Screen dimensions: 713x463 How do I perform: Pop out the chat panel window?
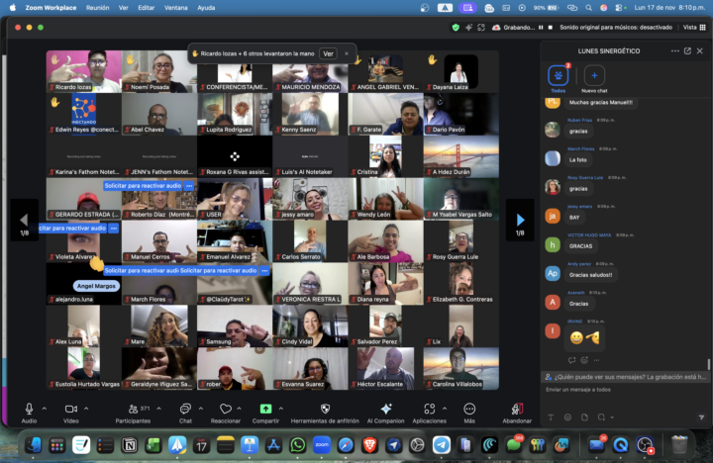tap(688, 50)
